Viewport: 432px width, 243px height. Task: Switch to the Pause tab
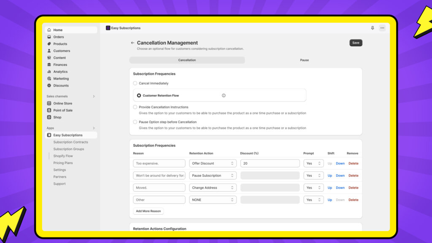pyautogui.click(x=304, y=60)
